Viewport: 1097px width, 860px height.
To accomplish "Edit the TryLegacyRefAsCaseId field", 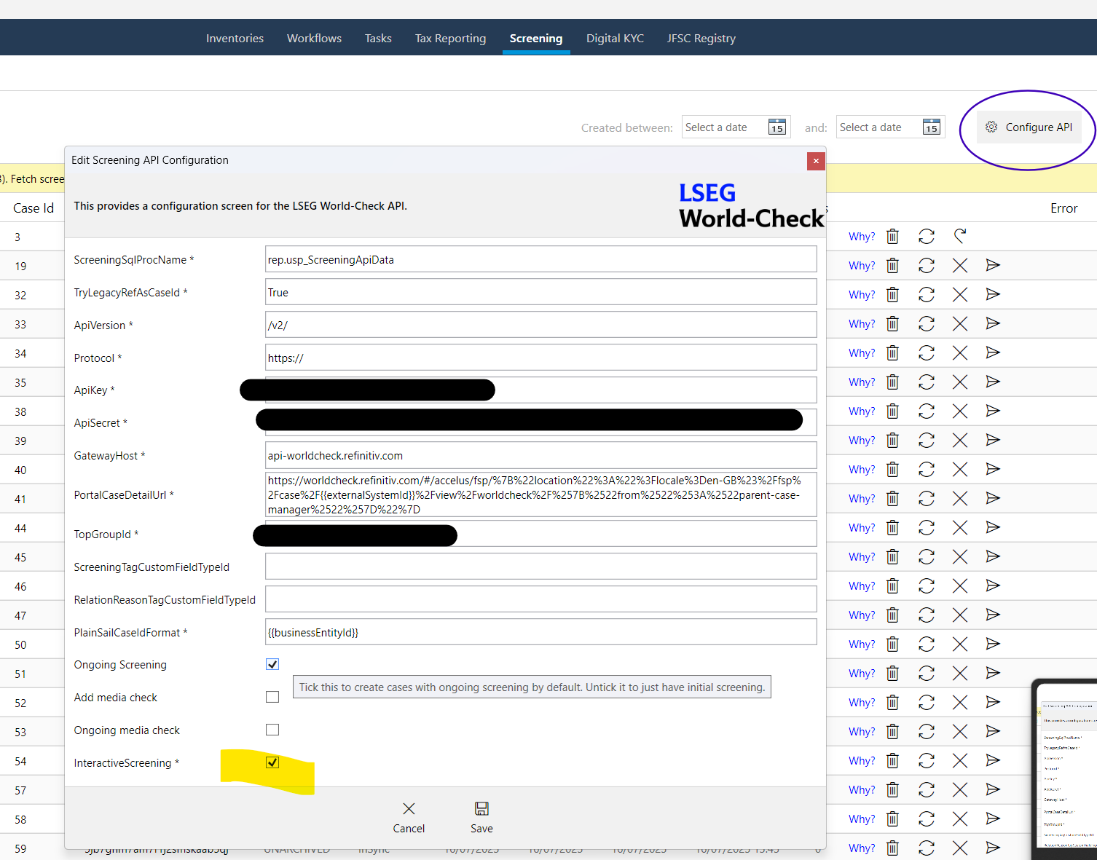I will click(x=541, y=293).
